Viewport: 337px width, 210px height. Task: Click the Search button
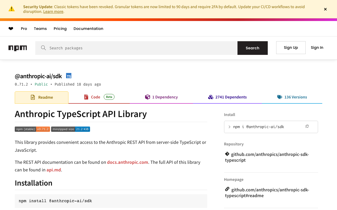click(252, 48)
